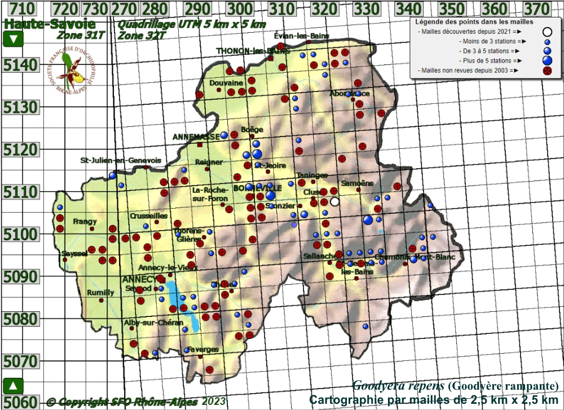Click the 5060 row coordinate label
564x410 pixels.
21,402
